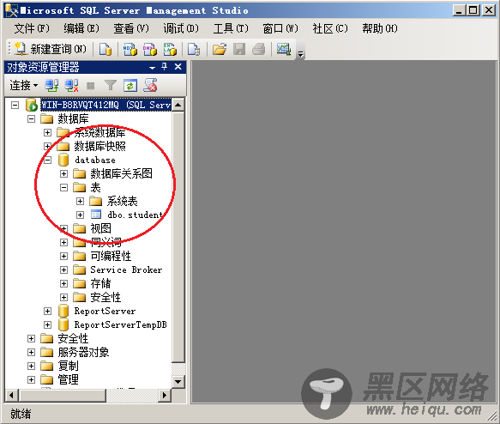
Task: Expand the dbo.student table node
Action: (80, 215)
